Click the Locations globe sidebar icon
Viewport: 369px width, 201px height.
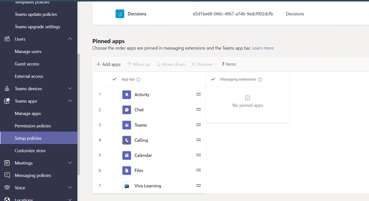pos(7,199)
